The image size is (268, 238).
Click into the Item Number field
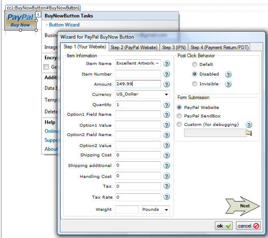tap(138, 74)
